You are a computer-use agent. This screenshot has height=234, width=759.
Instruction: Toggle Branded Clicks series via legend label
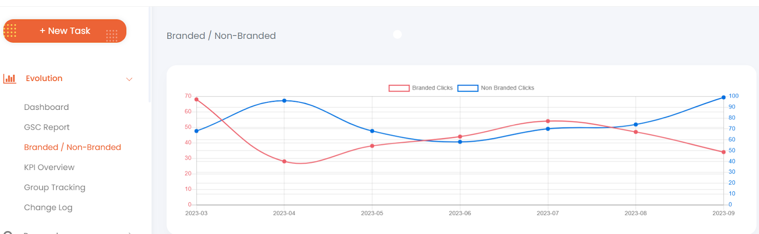tap(432, 88)
